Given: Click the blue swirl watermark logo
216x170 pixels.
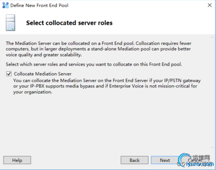Looking at the screenshot, I should click(x=184, y=159).
